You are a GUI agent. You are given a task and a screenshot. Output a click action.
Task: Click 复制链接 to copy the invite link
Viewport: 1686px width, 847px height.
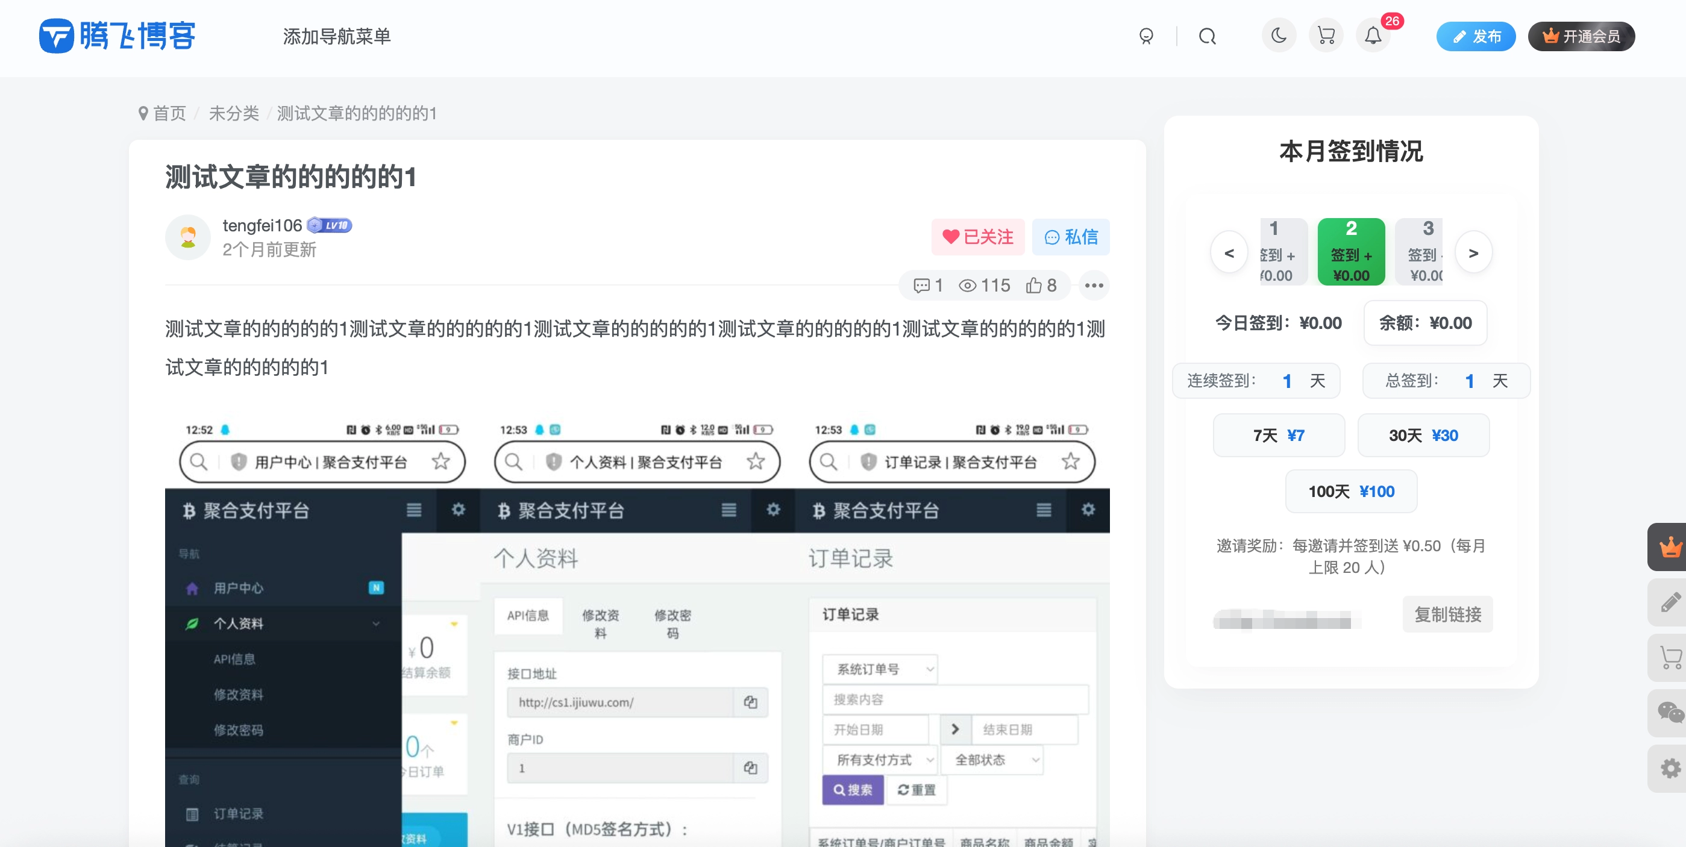1448,614
